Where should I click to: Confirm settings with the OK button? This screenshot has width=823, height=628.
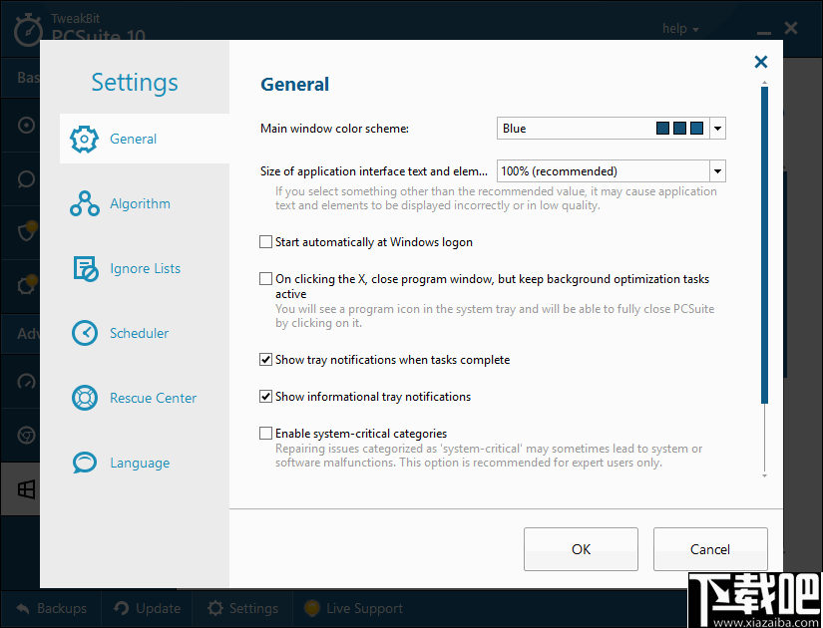click(x=581, y=549)
